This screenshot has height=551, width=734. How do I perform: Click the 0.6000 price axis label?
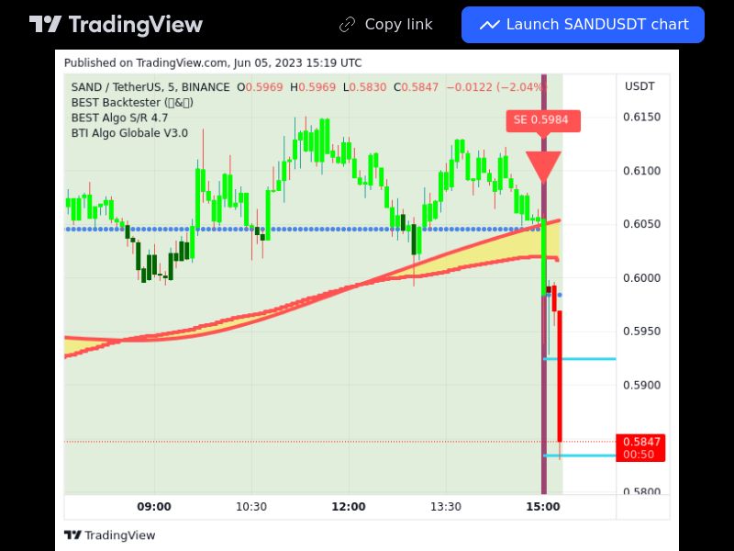click(x=641, y=278)
